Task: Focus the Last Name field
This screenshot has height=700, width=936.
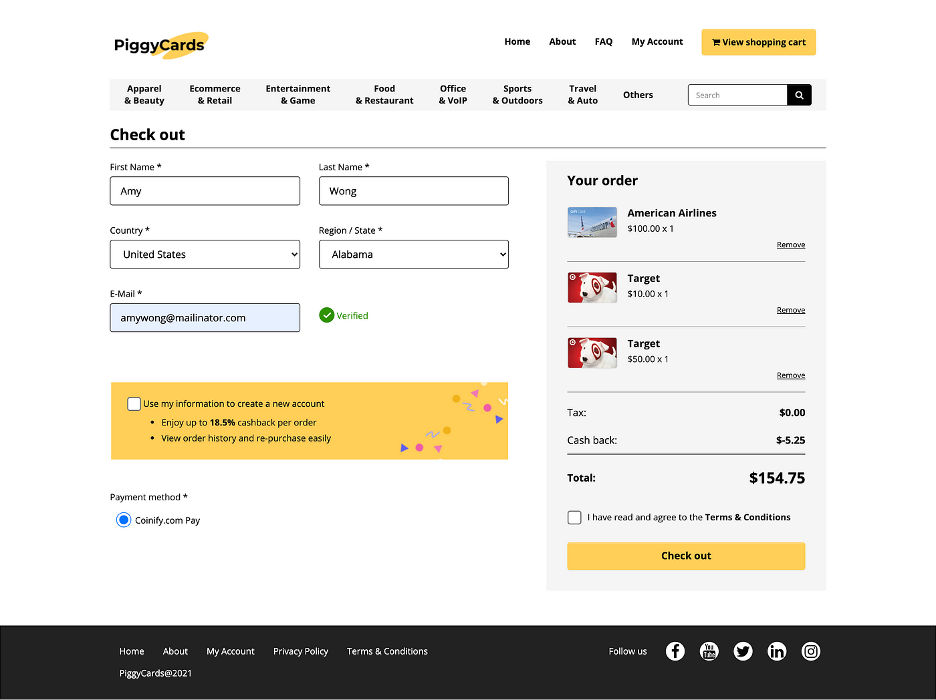Action: 414,191
